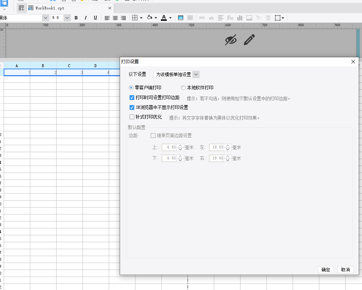Open the 为该模板单独设置 dropdown

tap(177, 74)
